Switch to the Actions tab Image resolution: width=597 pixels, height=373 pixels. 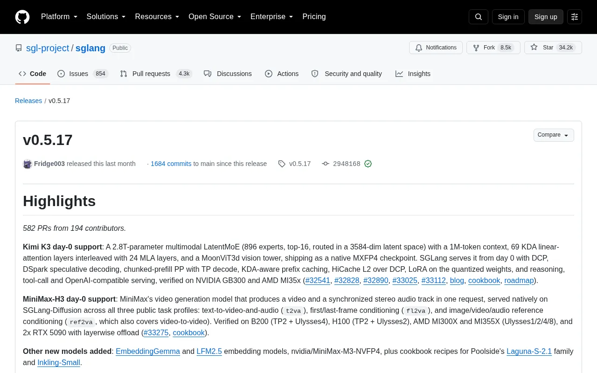[x=282, y=74]
